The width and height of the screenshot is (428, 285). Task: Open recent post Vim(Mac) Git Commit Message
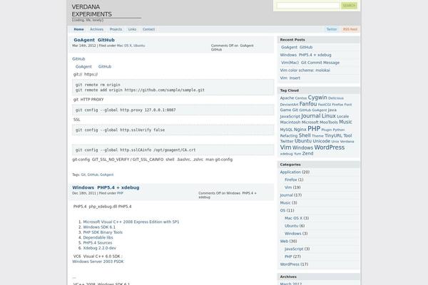[x=310, y=63]
